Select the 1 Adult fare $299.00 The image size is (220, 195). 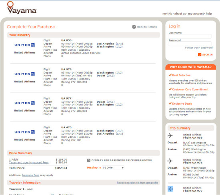(x=62, y=159)
